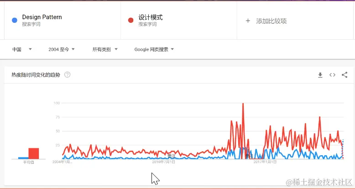The height and width of the screenshot is (189, 355).
Task: Expand the 2004 至今 time range dropdown
Action: point(62,49)
